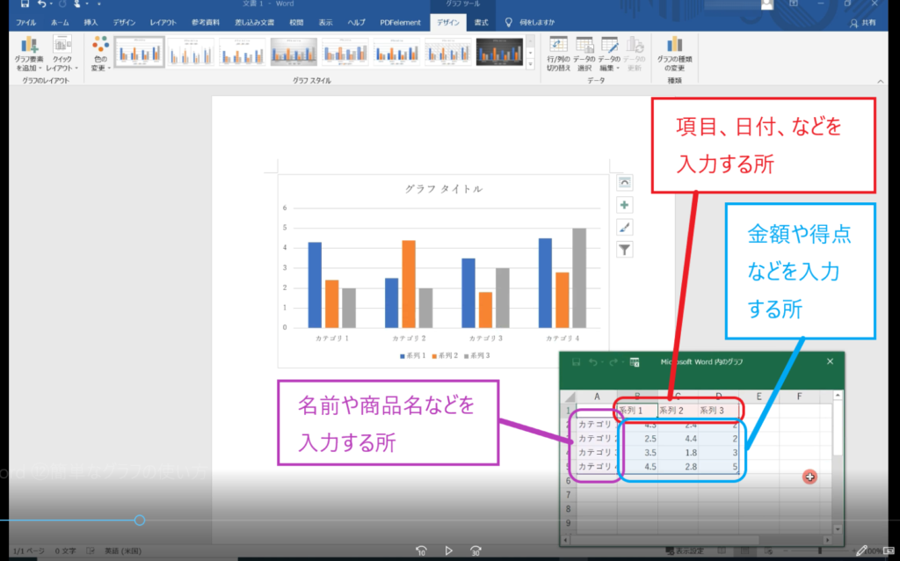Open the Chart Styles paintbrush button

point(624,227)
